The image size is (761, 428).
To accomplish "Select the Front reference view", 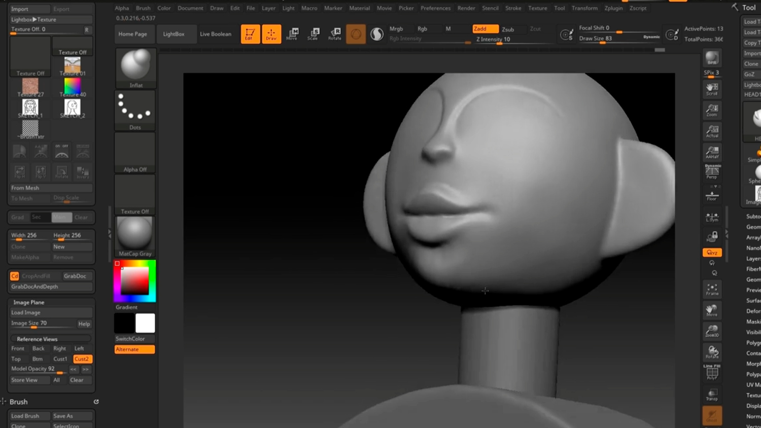I will pos(18,348).
